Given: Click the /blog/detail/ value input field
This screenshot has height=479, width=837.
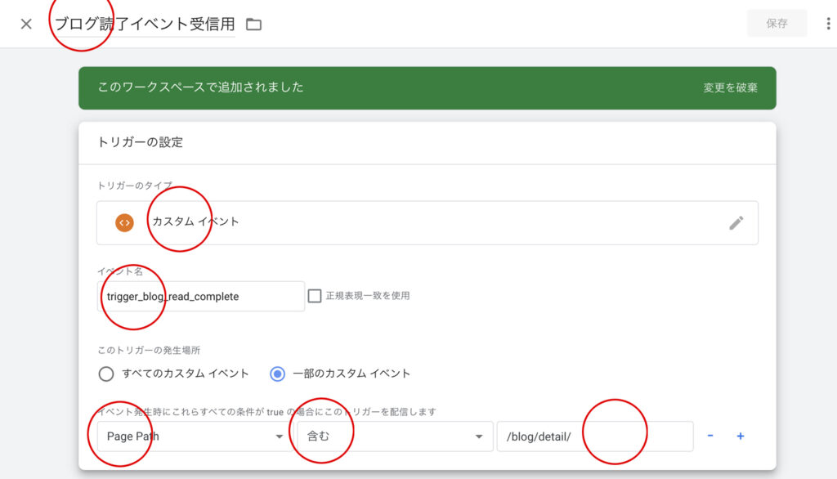Looking at the screenshot, I should [x=595, y=436].
